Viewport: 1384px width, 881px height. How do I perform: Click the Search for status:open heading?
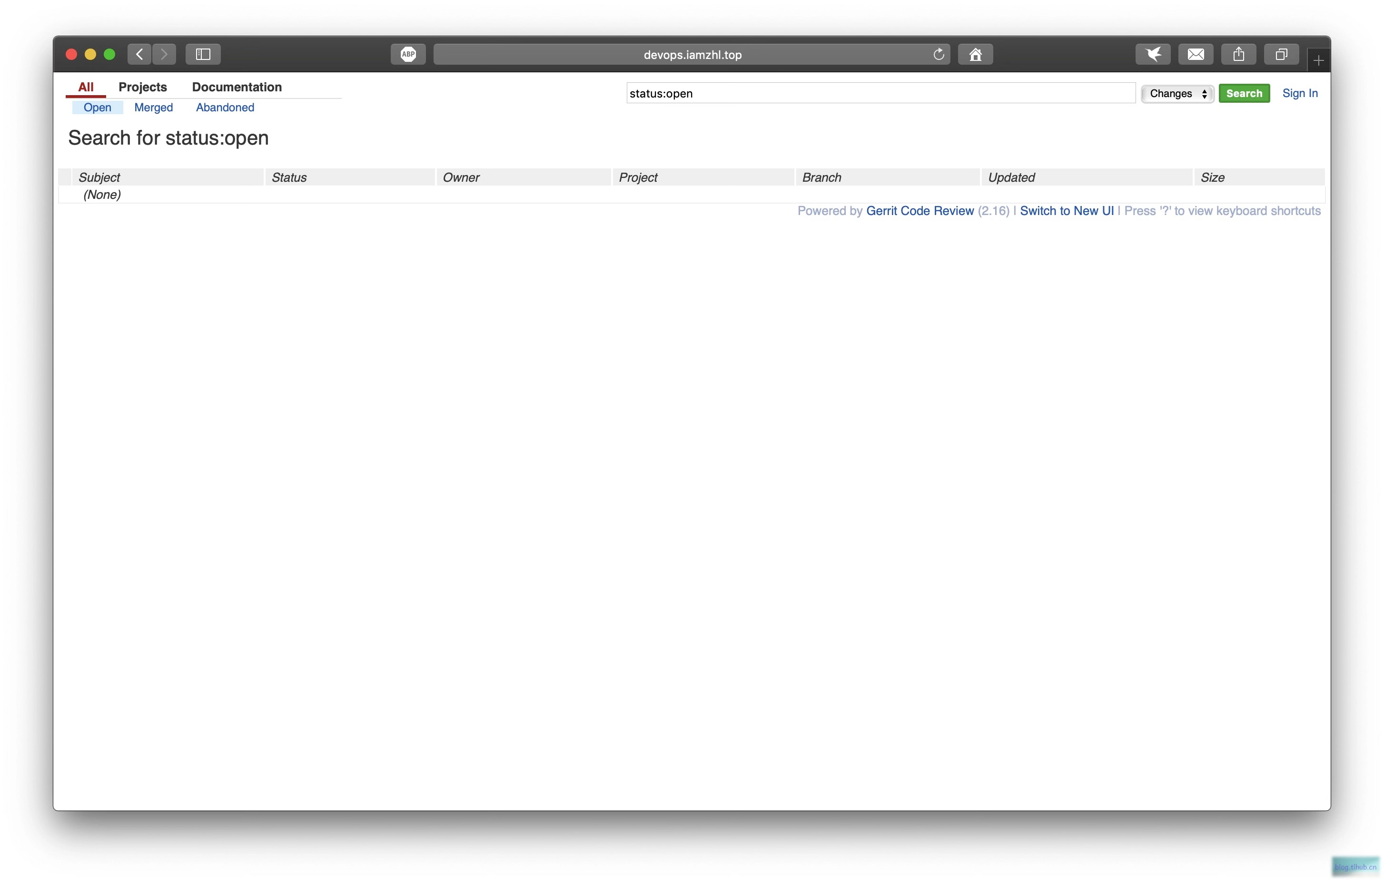tap(168, 138)
